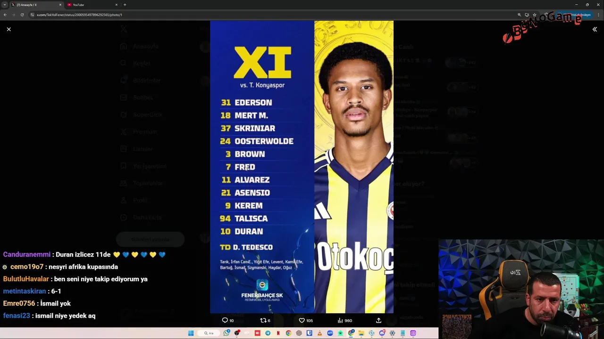Screen dimensions: 604x339
Task: Click the chat username Emre0756
Action: [x=19, y=303]
